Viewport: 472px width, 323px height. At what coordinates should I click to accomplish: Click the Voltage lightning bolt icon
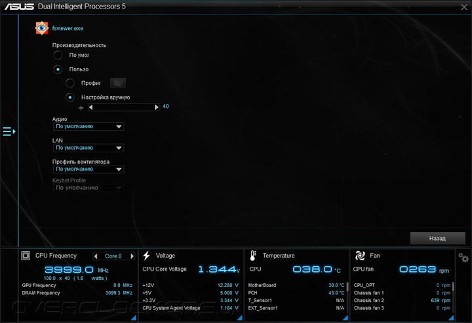point(146,256)
